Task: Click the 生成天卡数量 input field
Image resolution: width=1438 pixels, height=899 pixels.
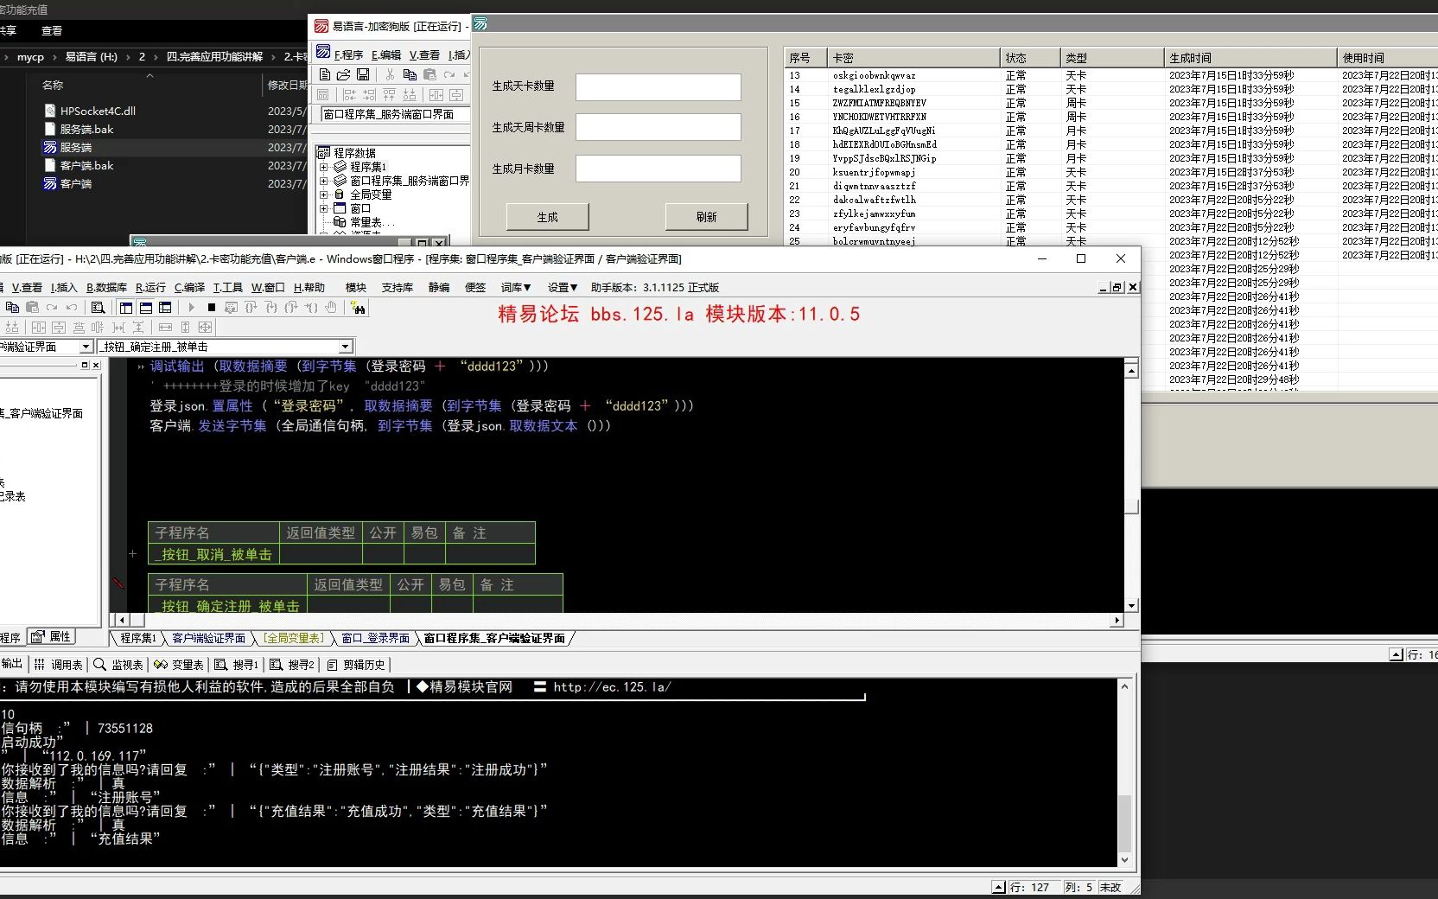Action: pyautogui.click(x=659, y=86)
